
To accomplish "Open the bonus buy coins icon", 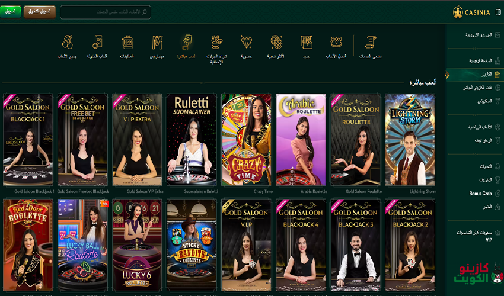I will (x=217, y=43).
